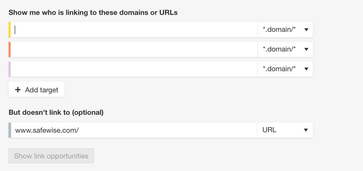Click the arrow beside the URL mode selector
The width and height of the screenshot is (363, 171).
306,130
